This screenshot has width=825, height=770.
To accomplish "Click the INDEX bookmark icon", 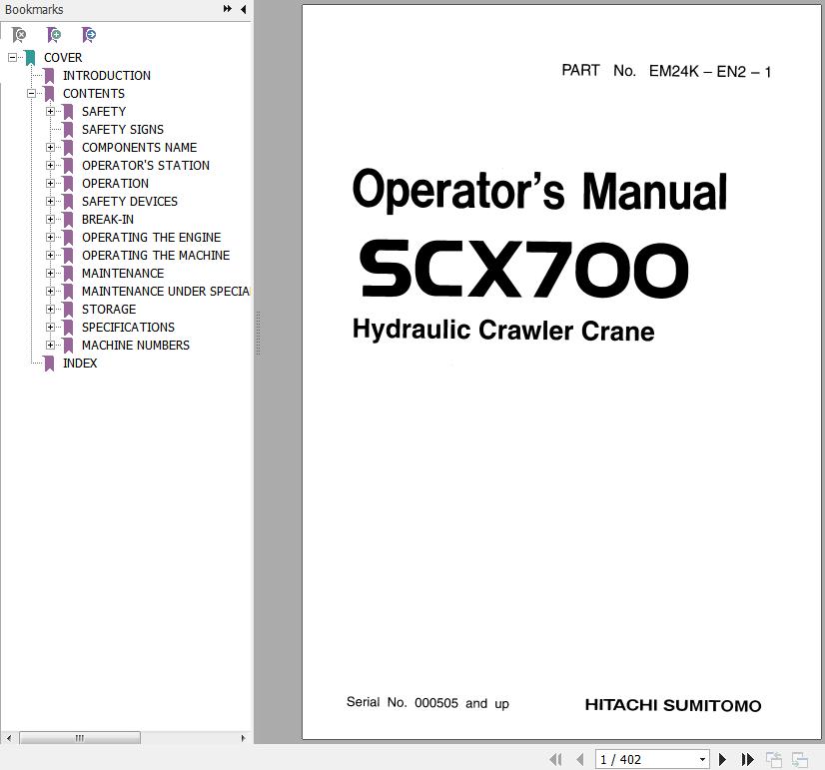I will click(x=50, y=364).
